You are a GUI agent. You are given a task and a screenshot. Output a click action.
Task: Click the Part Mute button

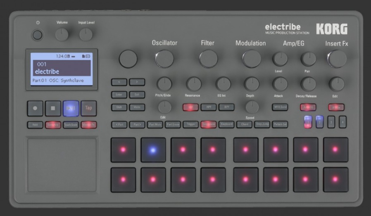click(155, 124)
